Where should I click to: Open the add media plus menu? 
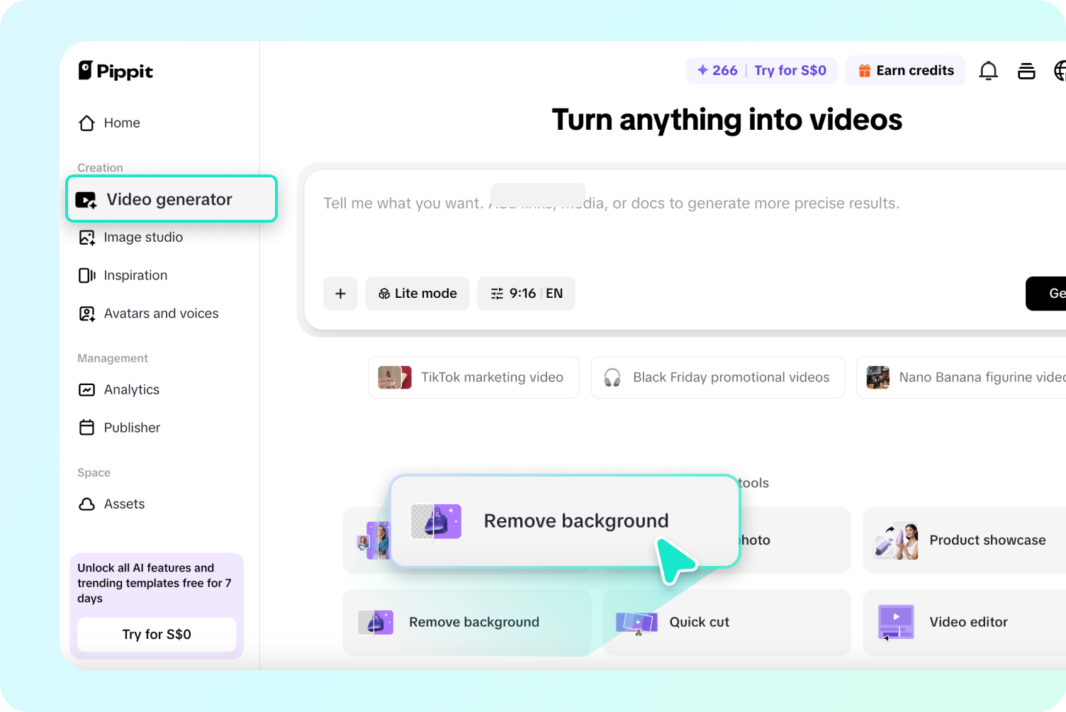pos(340,293)
